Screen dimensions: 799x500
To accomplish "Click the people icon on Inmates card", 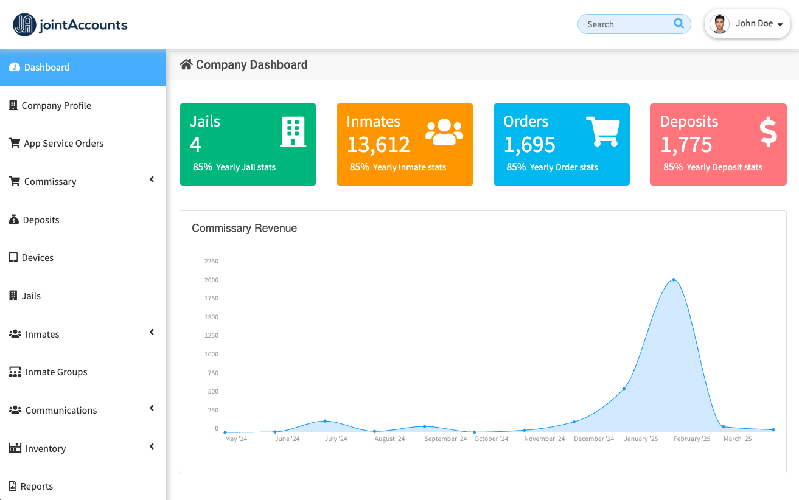I will [x=444, y=132].
